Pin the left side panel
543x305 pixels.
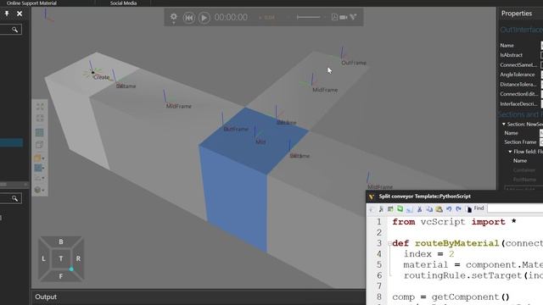[7, 14]
